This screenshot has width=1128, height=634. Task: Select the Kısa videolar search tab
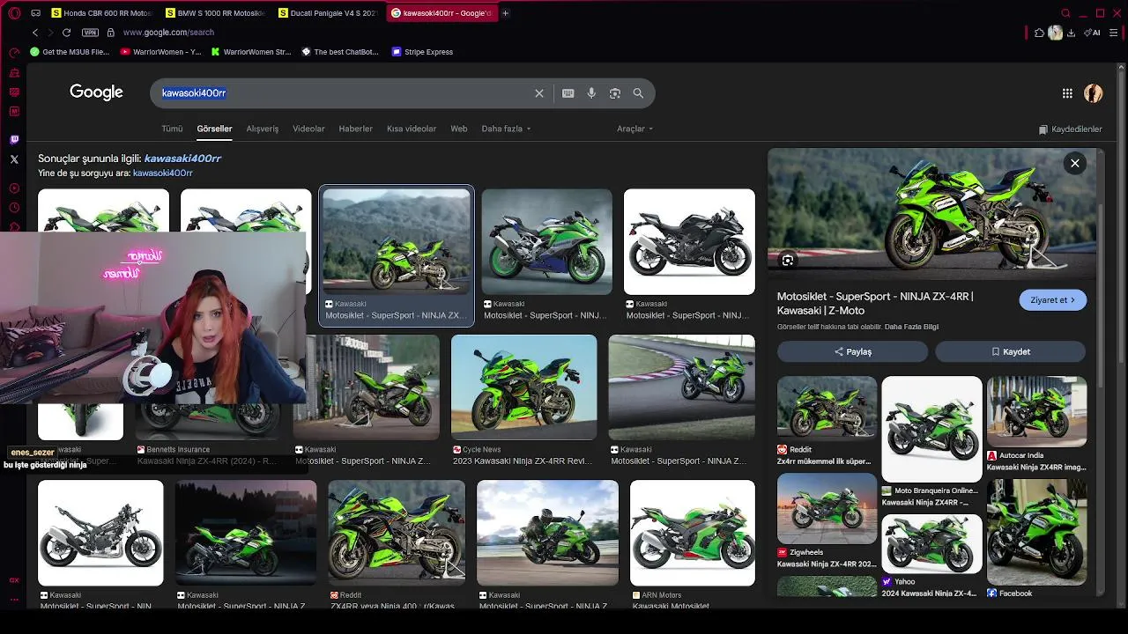coord(412,129)
